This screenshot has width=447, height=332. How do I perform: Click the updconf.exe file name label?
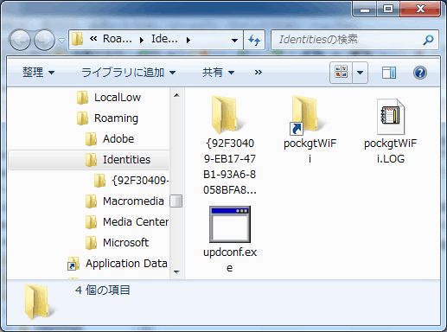tap(230, 260)
